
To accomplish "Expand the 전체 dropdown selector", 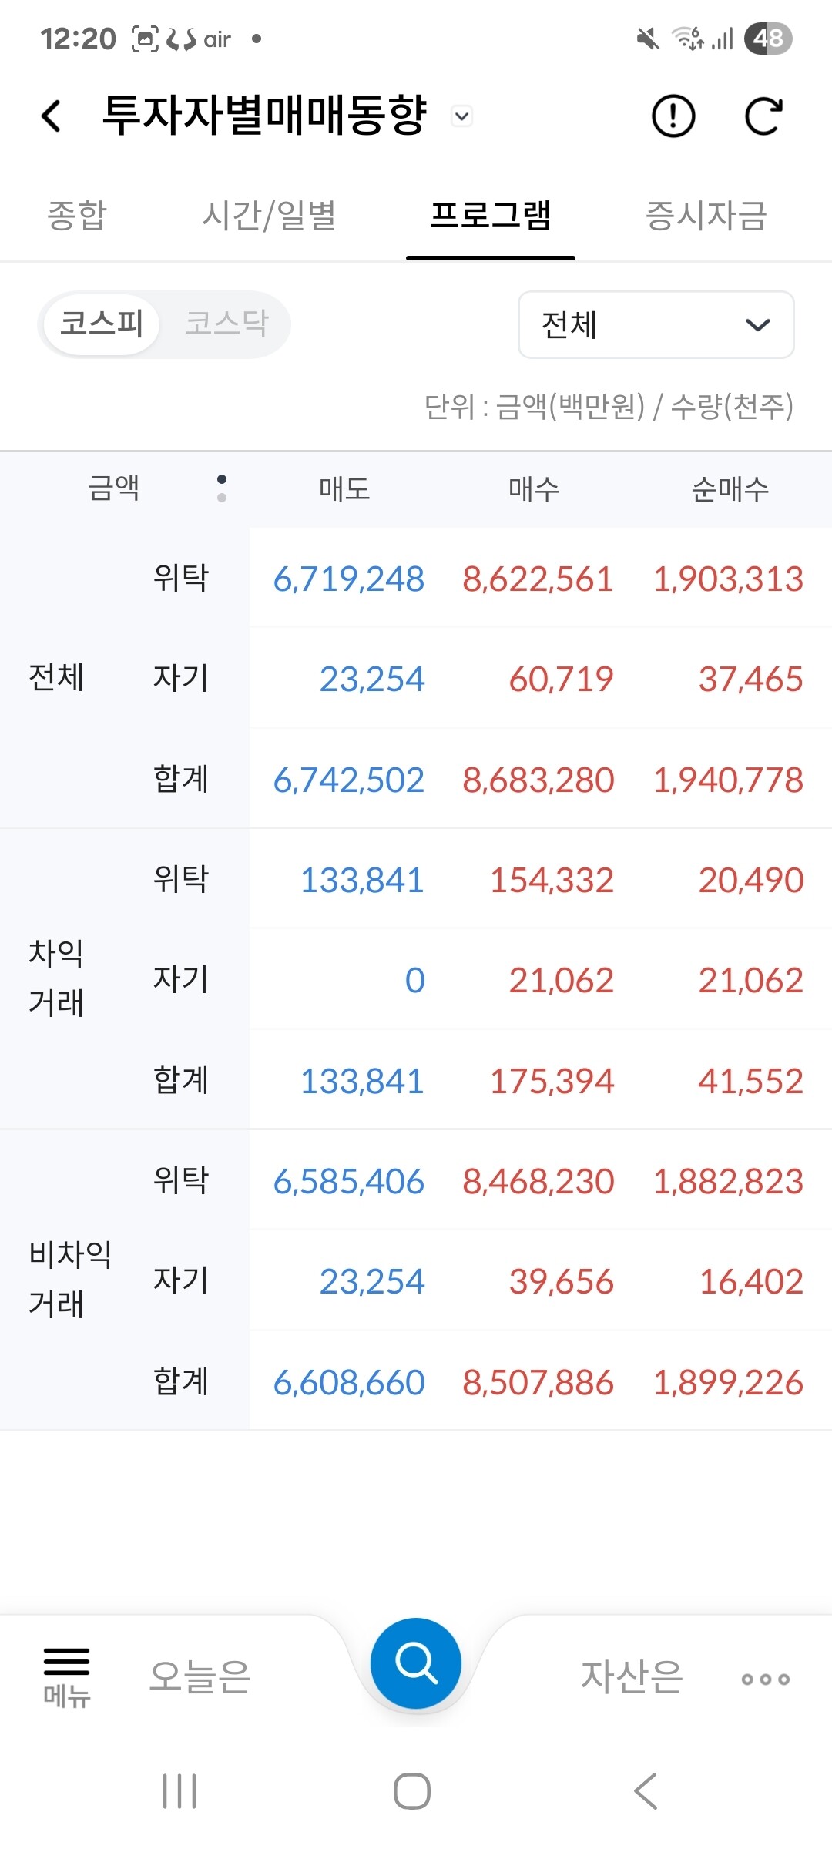I will 656,324.
